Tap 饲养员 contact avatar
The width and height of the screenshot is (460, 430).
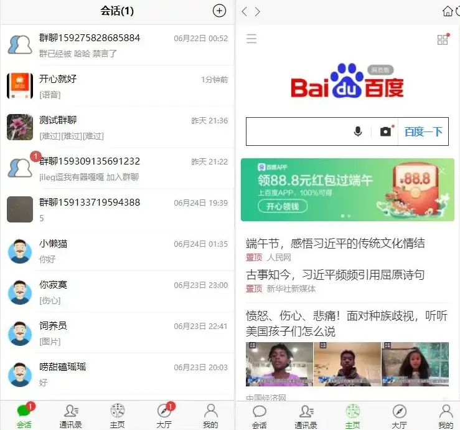pos(20,333)
